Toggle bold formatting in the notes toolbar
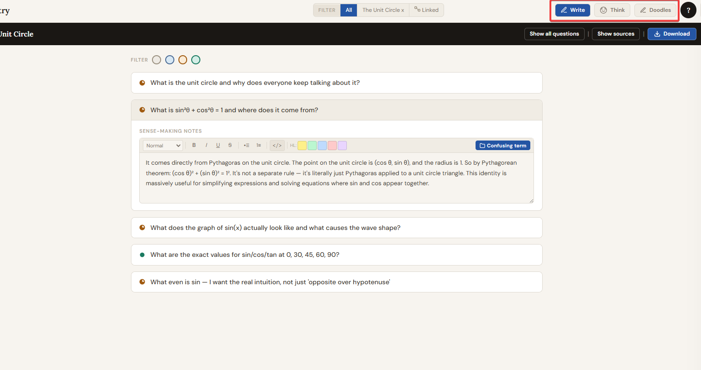701x370 pixels. coord(194,146)
